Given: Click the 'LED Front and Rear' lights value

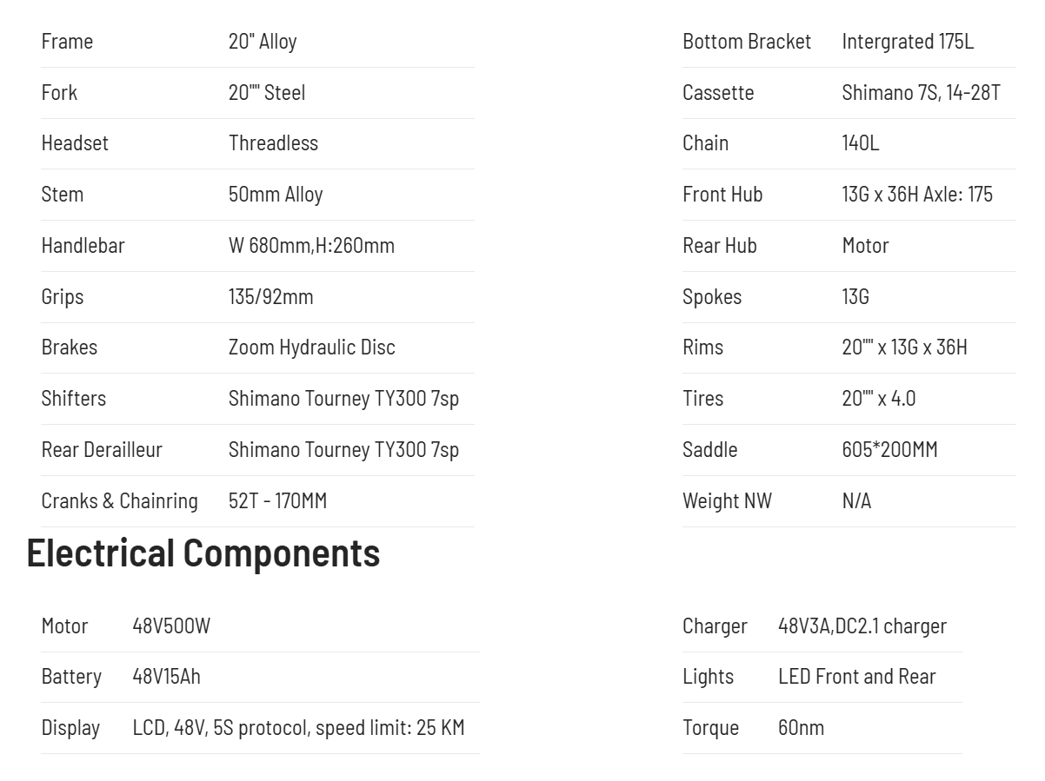Looking at the screenshot, I should [x=856, y=677].
